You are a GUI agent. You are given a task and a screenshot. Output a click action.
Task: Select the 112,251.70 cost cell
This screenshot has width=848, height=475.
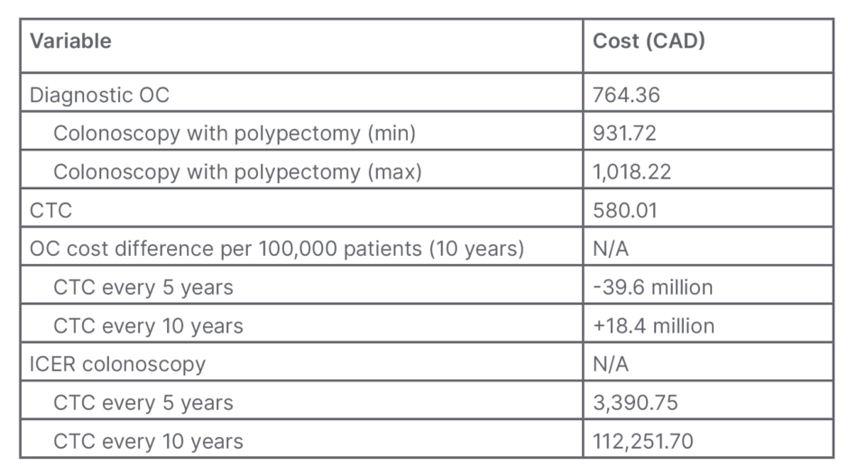click(643, 442)
